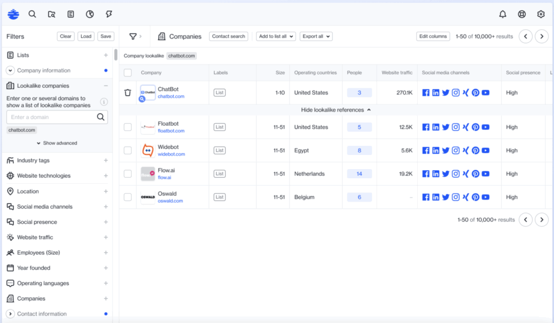Check the select-all checkbox in table header

(127, 72)
